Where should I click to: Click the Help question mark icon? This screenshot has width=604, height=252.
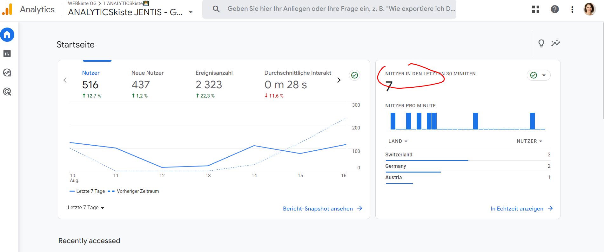click(555, 9)
